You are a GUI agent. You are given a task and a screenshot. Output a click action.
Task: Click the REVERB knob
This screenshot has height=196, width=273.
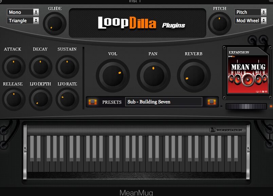[x=194, y=75]
